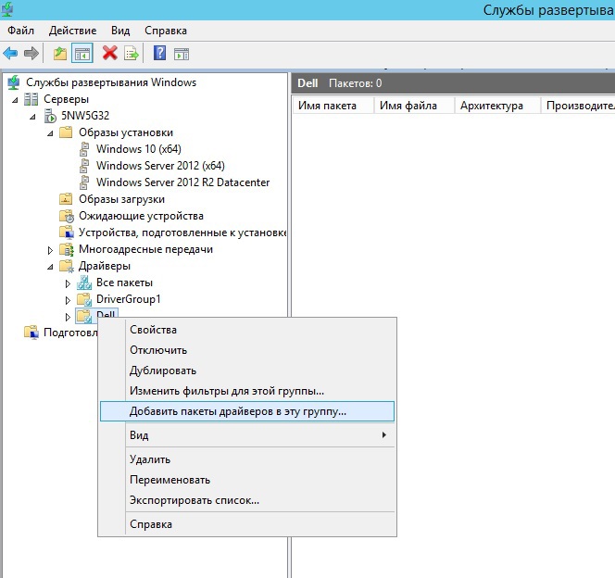Collapse the Образы установки node

coord(50,133)
